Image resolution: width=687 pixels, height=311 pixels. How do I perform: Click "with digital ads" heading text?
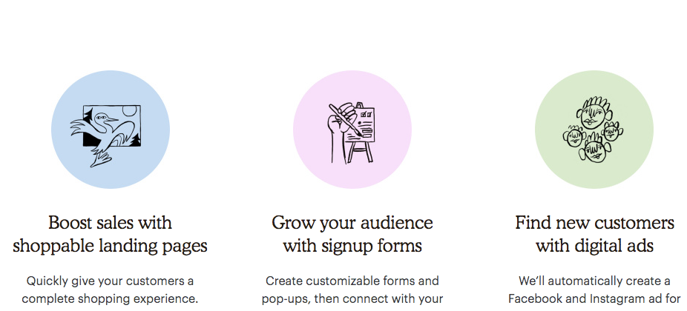594,245
